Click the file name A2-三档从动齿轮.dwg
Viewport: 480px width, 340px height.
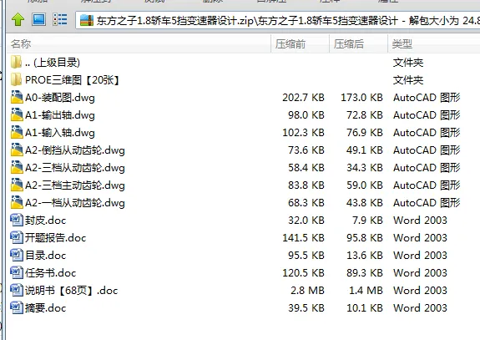point(74,168)
